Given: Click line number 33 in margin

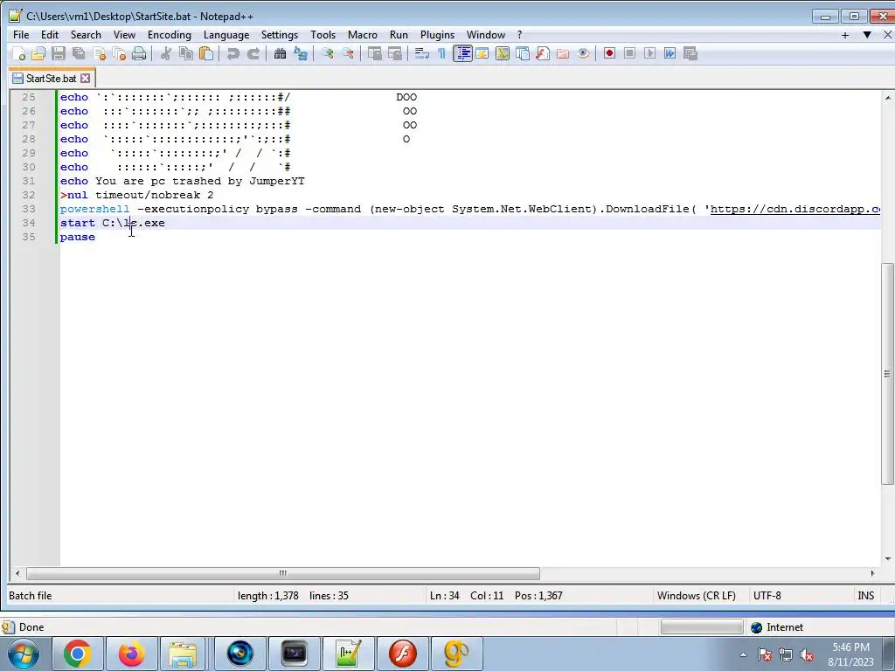Looking at the screenshot, I should click(29, 209).
